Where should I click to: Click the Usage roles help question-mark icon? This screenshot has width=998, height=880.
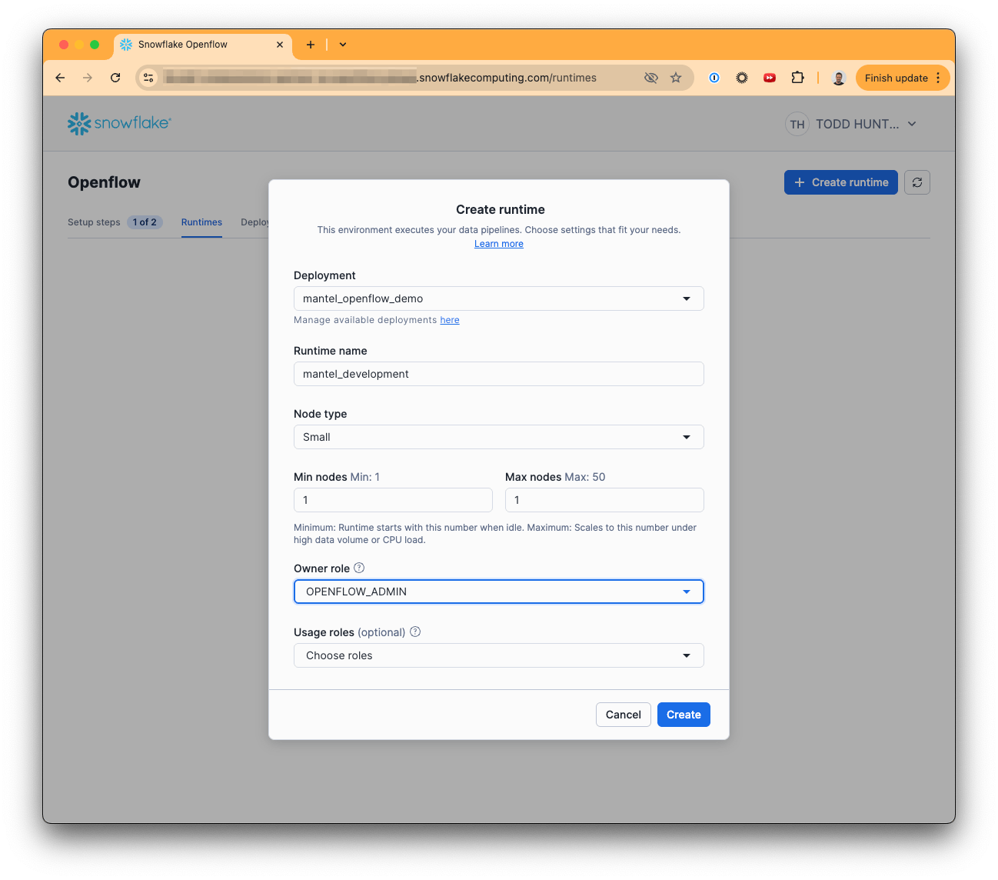pyautogui.click(x=415, y=632)
